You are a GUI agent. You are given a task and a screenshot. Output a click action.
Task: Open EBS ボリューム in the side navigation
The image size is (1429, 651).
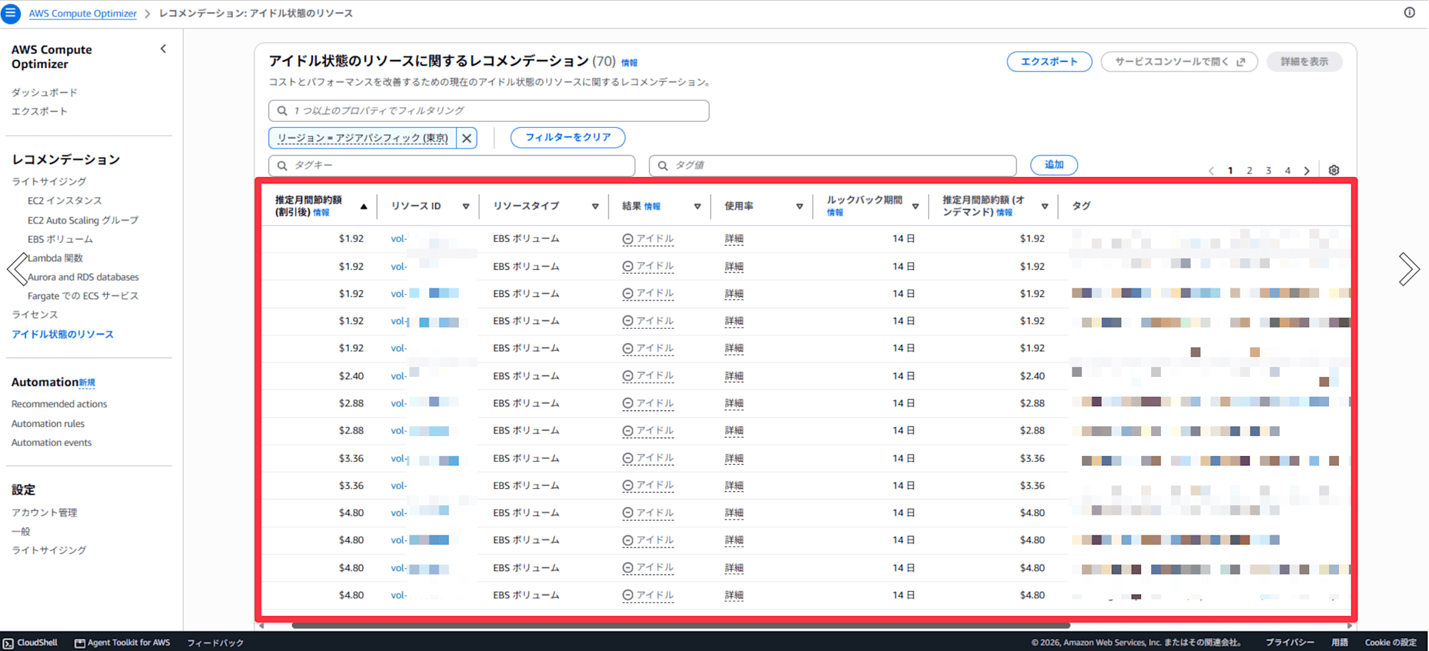pyautogui.click(x=60, y=239)
